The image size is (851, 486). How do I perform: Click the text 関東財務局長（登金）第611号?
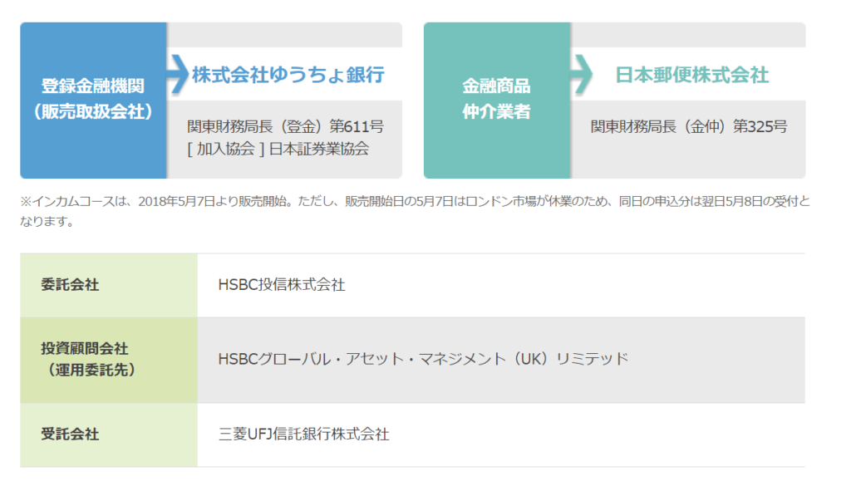(286, 126)
